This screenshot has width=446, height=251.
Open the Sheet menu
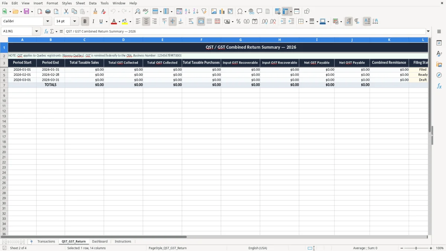pos(80,3)
